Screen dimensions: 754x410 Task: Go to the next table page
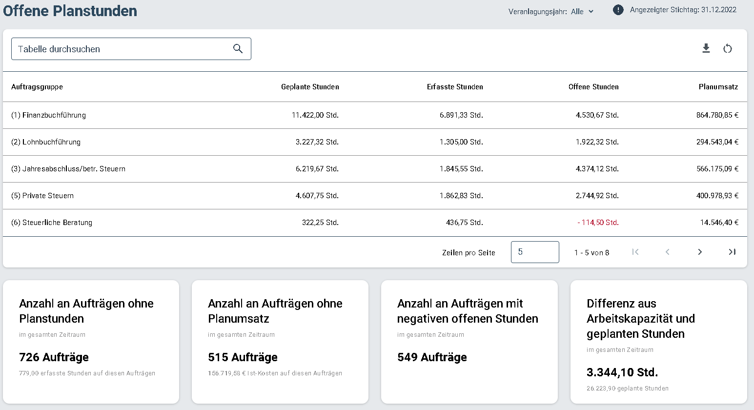700,252
